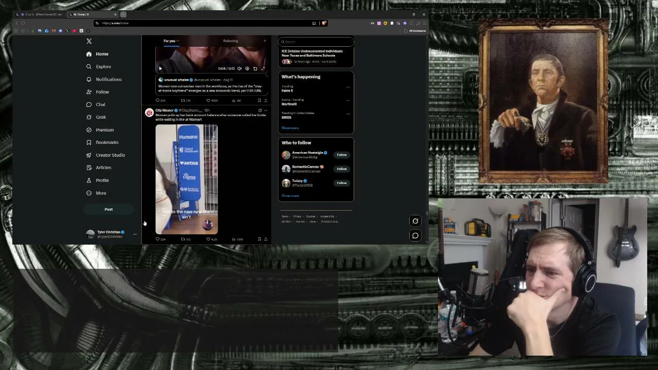This screenshot has width=658, height=370.
Task: Open the More options sidebar item
Action: tap(97, 193)
